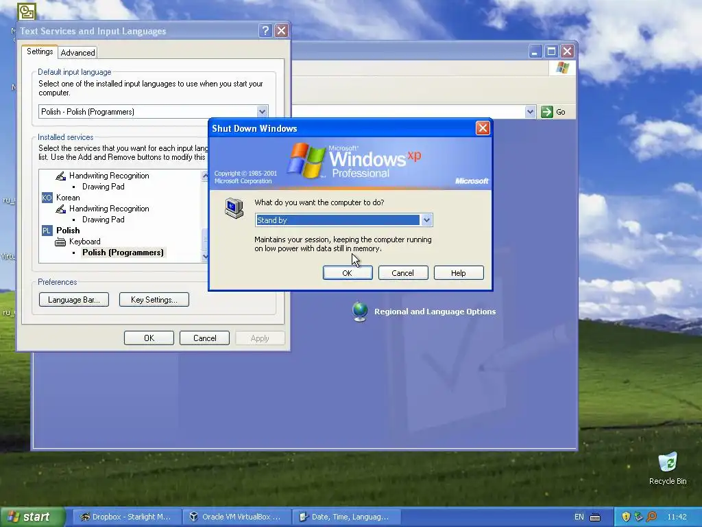This screenshot has height=527, width=702.
Task: Open Regional and Language Options link
Action: pyautogui.click(x=435, y=312)
